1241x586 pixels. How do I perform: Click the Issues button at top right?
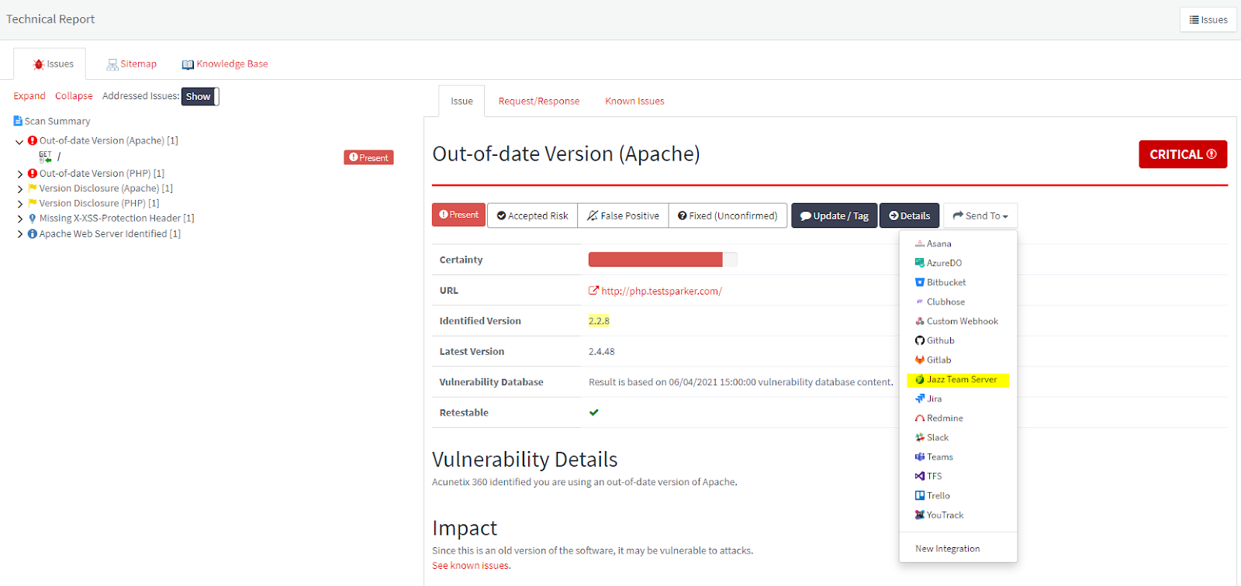click(1208, 19)
